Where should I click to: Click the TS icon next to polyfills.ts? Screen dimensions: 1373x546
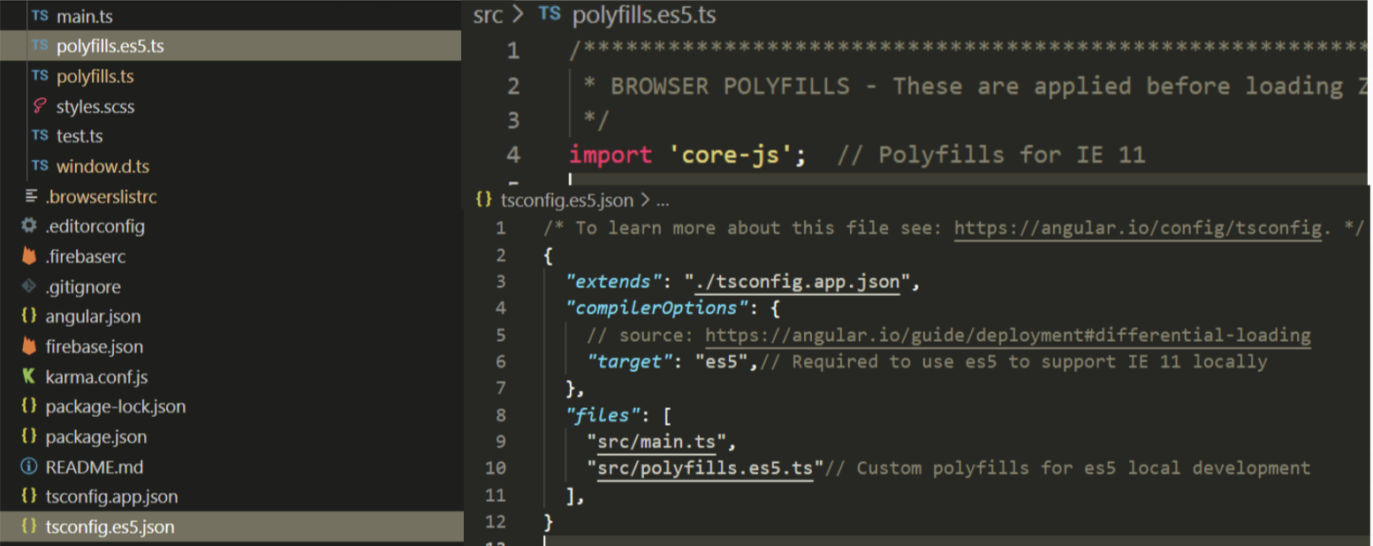coord(40,76)
